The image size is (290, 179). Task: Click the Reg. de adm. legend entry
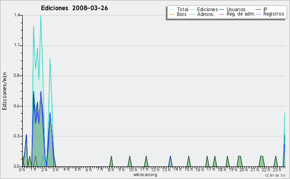[x=237, y=14]
